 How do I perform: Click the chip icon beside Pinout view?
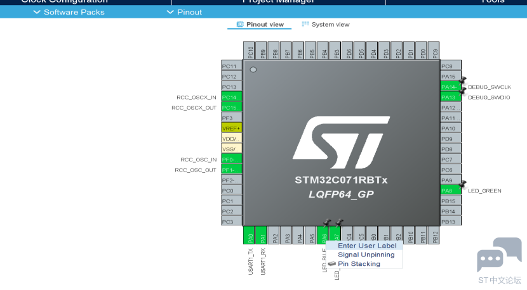coord(239,25)
